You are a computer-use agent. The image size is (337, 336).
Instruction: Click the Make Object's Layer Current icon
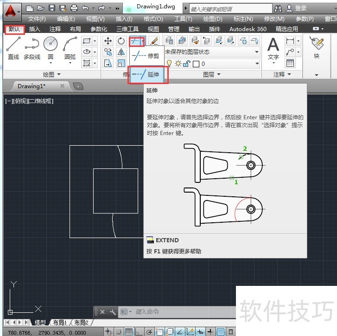coord(182,40)
